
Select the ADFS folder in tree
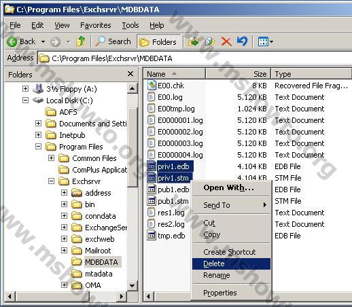click(61, 112)
